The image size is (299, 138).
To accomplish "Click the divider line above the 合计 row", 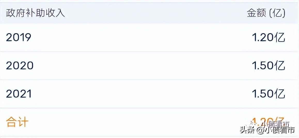I will click(149, 108).
